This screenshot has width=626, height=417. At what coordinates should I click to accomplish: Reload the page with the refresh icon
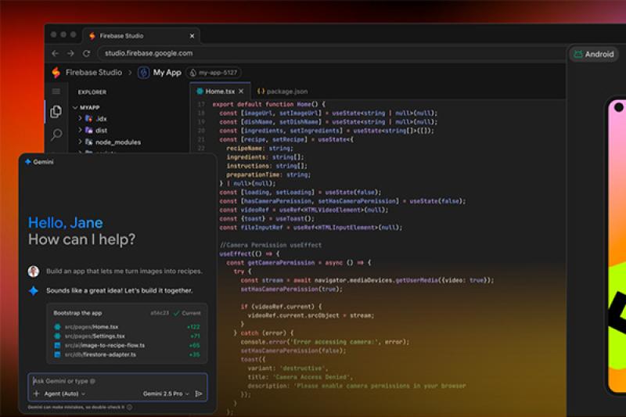[86, 53]
